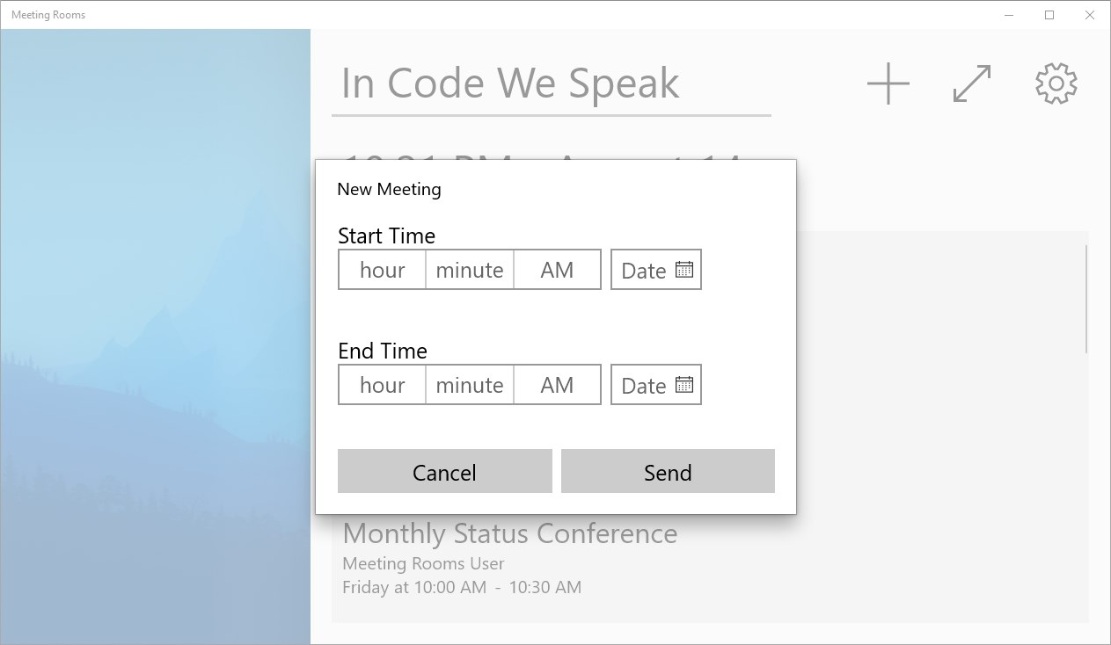This screenshot has height=645, width=1111.
Task: Select the End Time minute field
Action: (470, 385)
